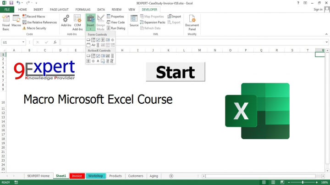330x185 pixels.
Task: Switch to the HOME ribbon tab
Action: click(22, 10)
